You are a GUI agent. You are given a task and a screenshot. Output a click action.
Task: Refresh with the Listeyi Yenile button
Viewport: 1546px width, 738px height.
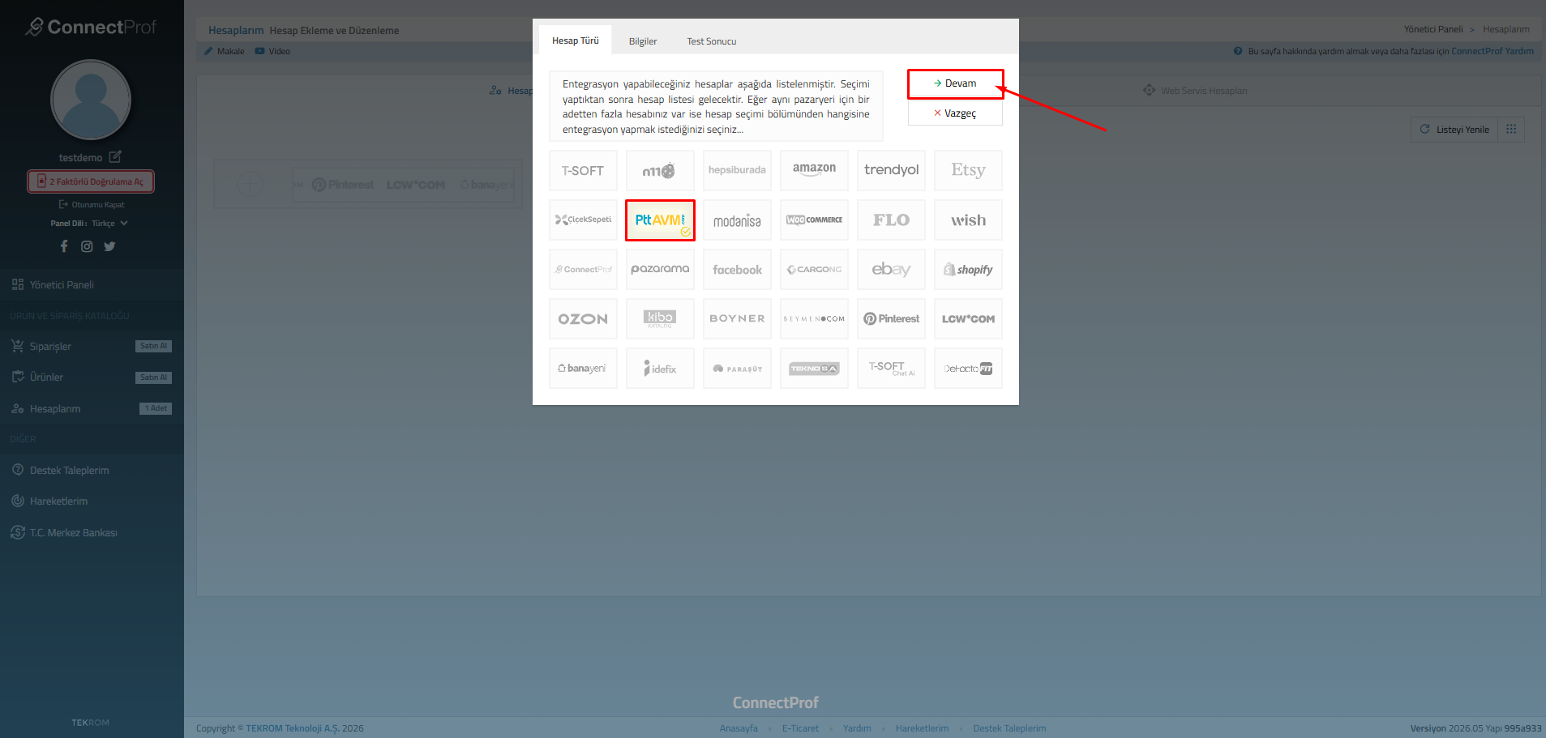1455,130
